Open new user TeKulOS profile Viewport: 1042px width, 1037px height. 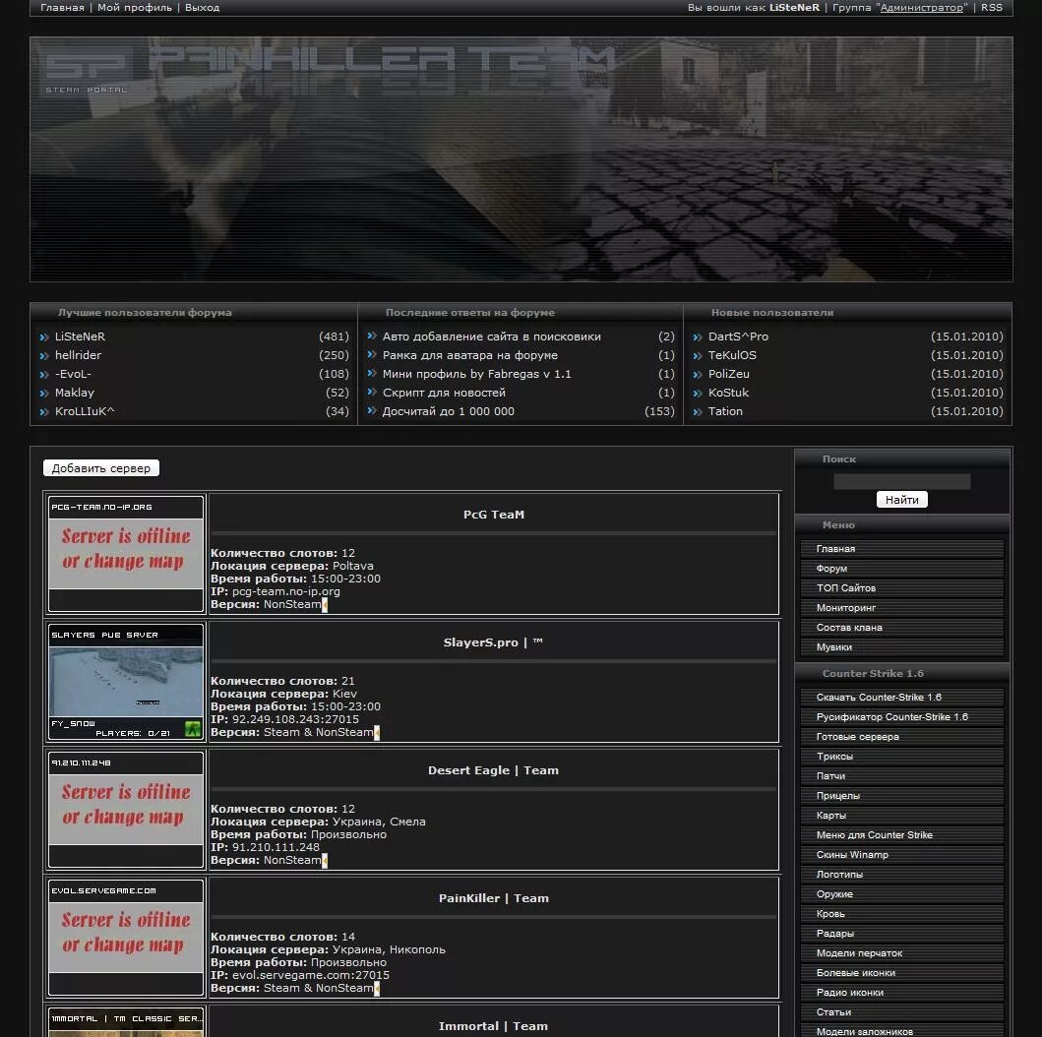tap(732, 355)
